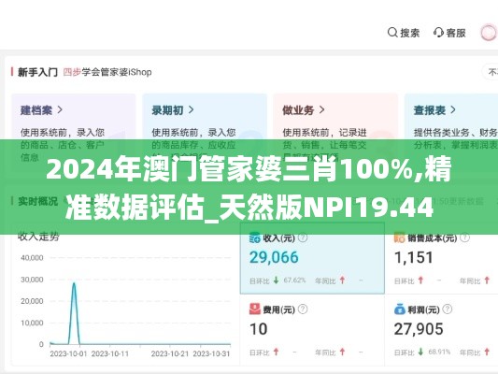Click the 2023-10-11 axis label
498x374 pixels.
pos(110,354)
